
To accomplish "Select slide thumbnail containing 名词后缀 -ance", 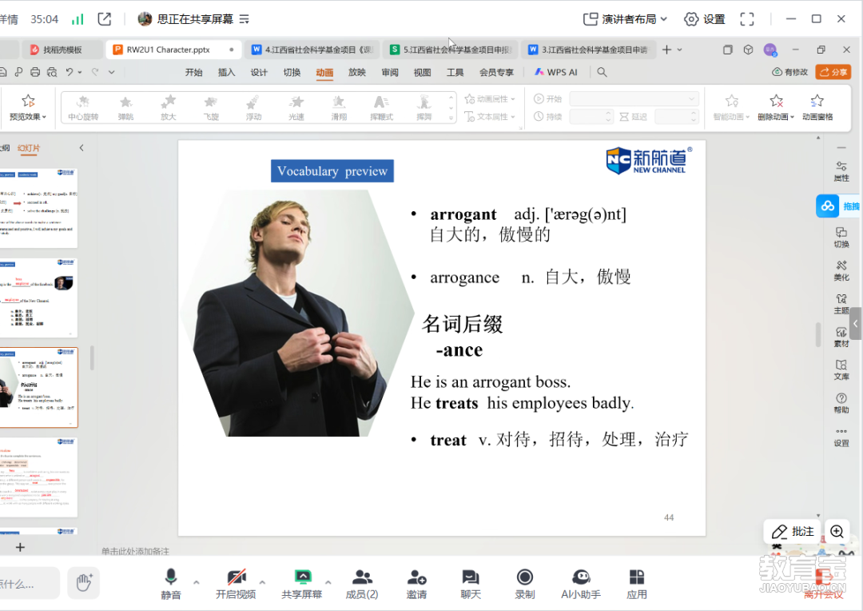I will point(38,387).
